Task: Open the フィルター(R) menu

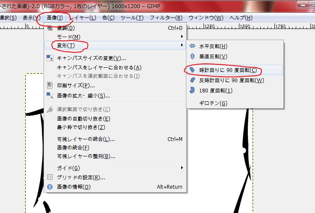Action: pyautogui.click(x=166, y=18)
